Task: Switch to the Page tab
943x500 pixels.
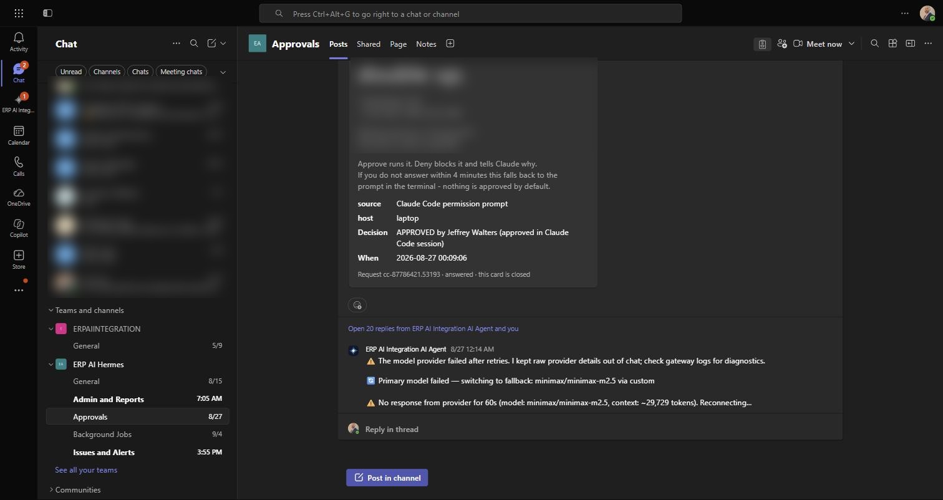Action: pos(399,44)
